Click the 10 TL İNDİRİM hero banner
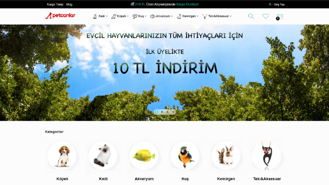 point(164,73)
